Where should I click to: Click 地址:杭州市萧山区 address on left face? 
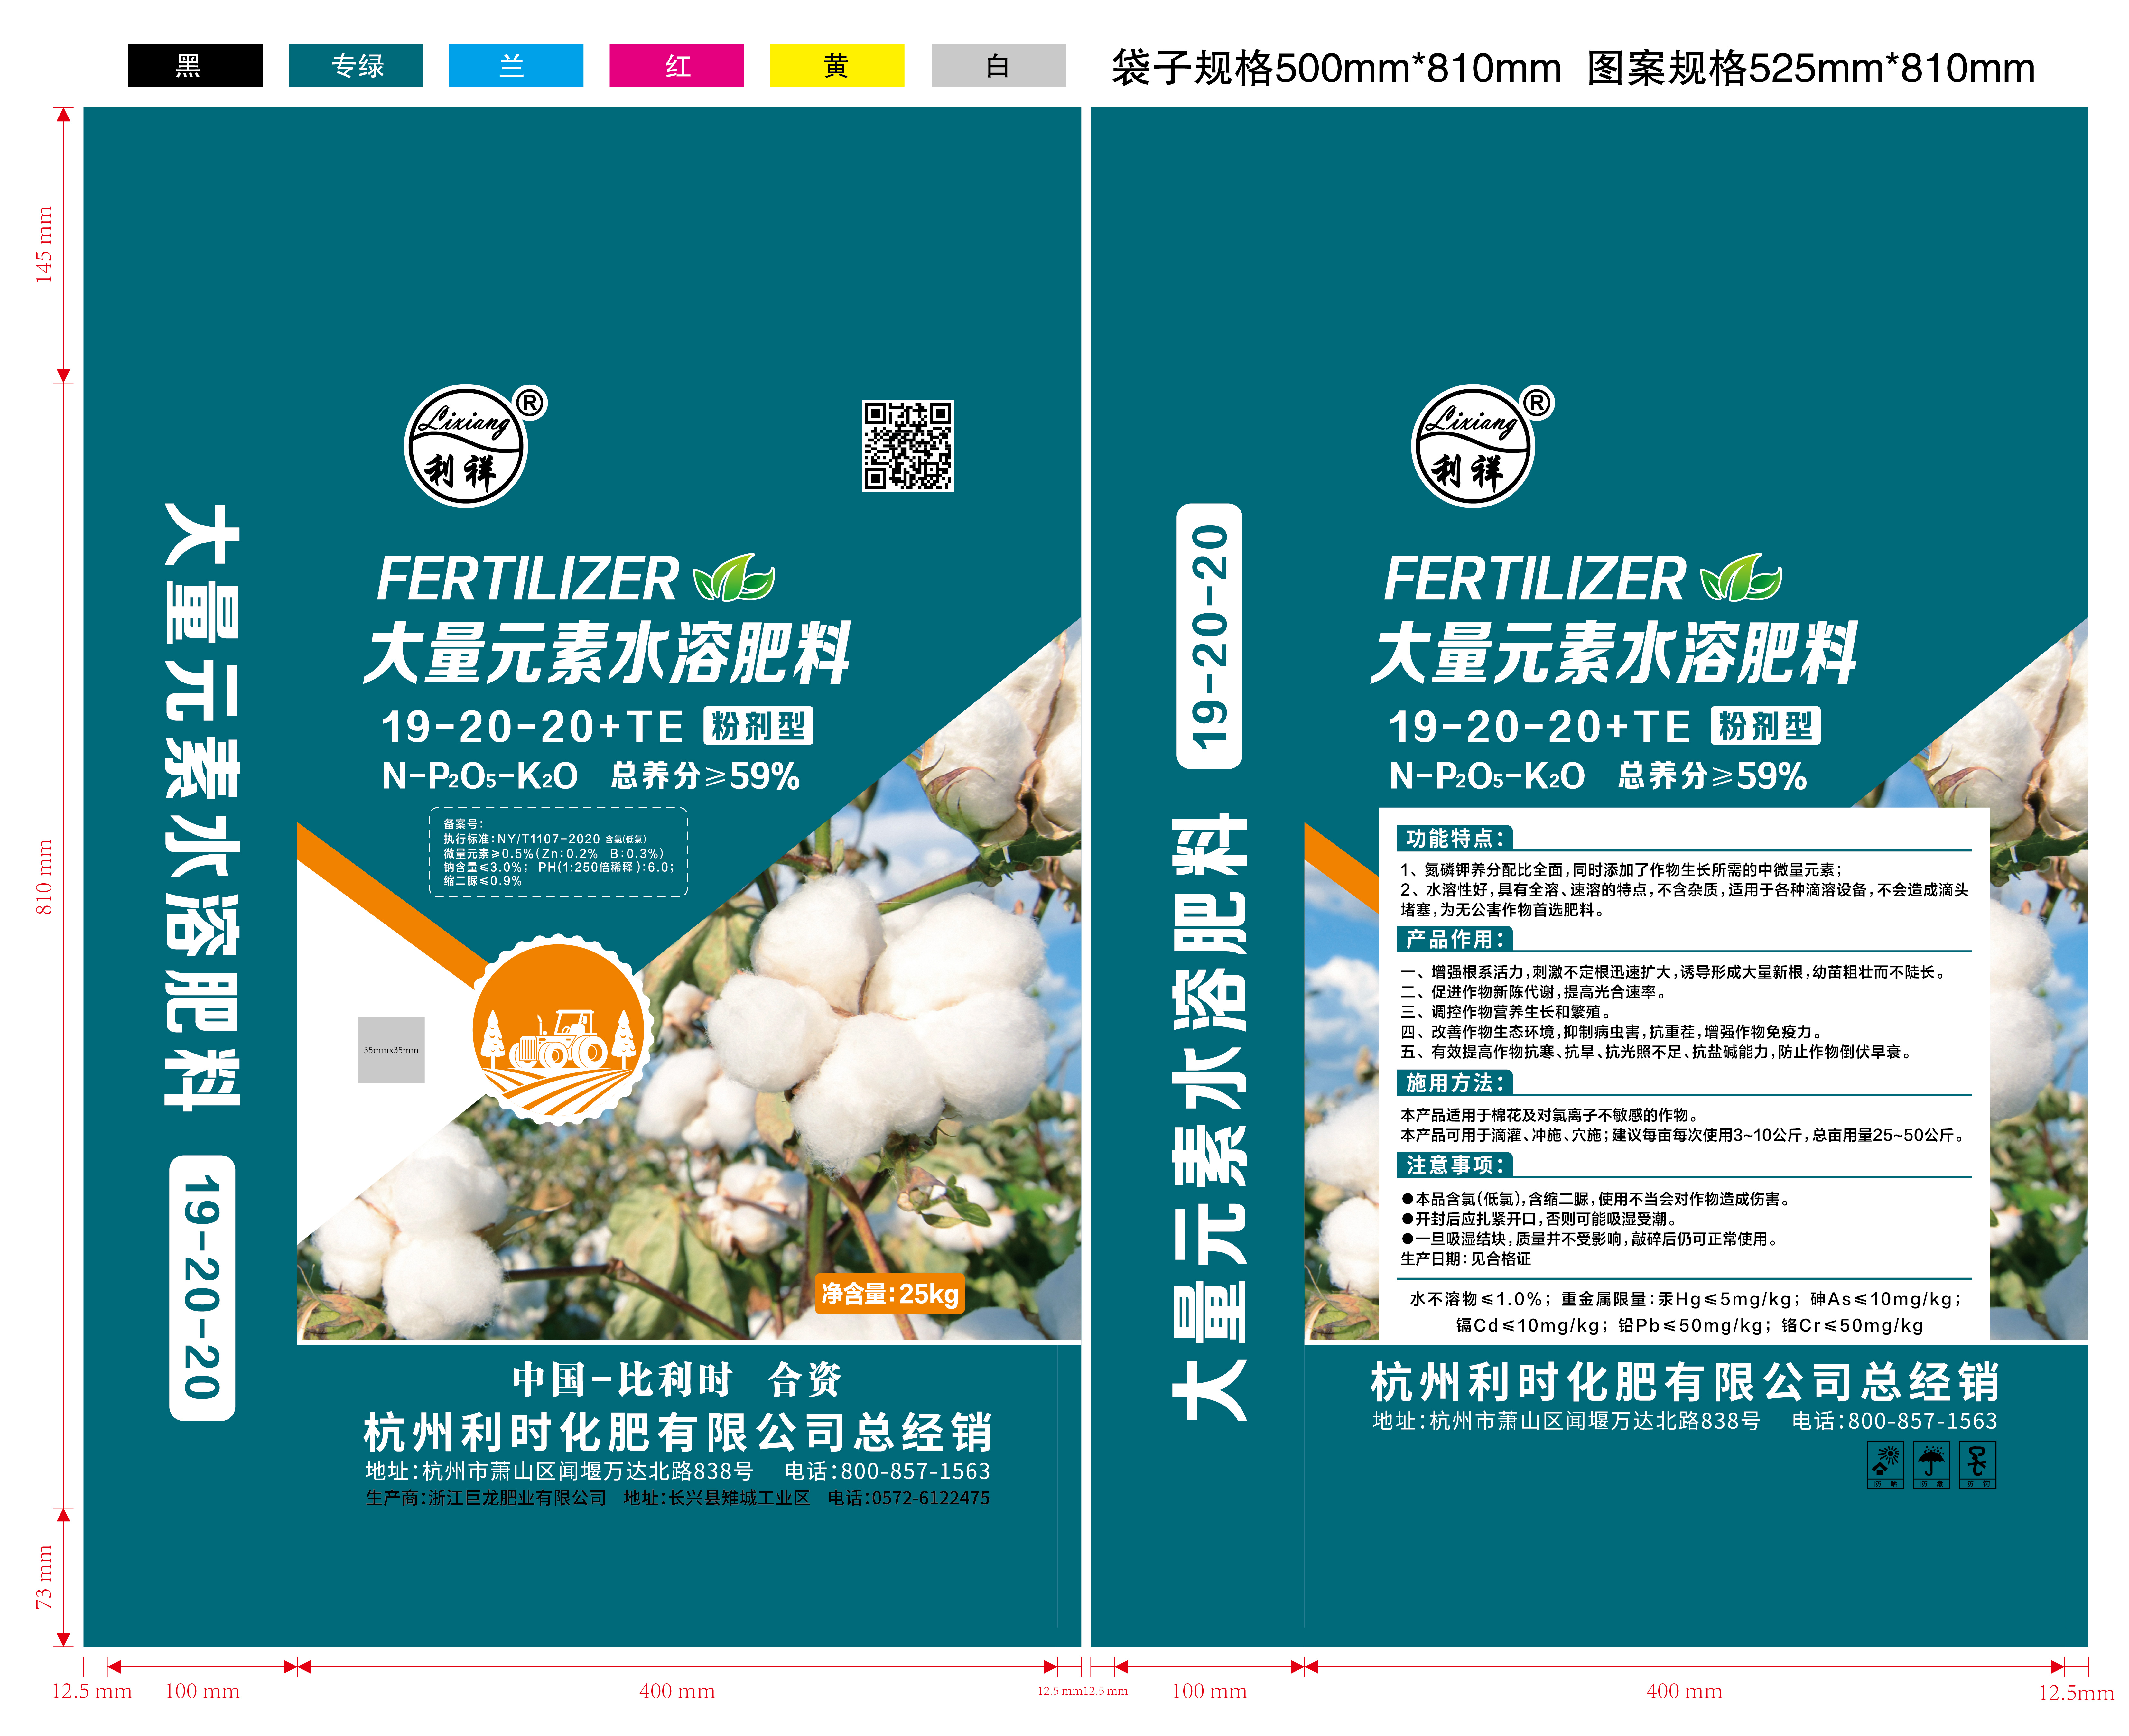(559, 1471)
